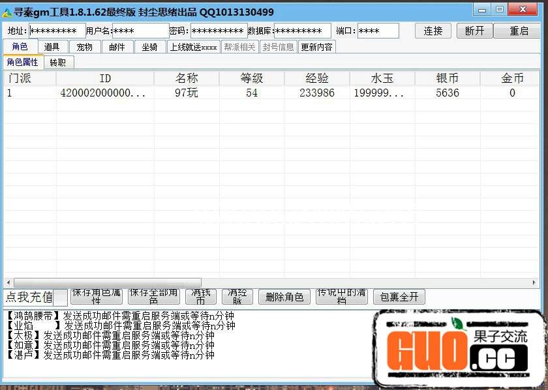Open the 宠物 tab

tap(85, 47)
